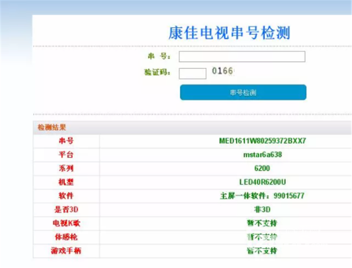Click the 平台 row label

66,155
